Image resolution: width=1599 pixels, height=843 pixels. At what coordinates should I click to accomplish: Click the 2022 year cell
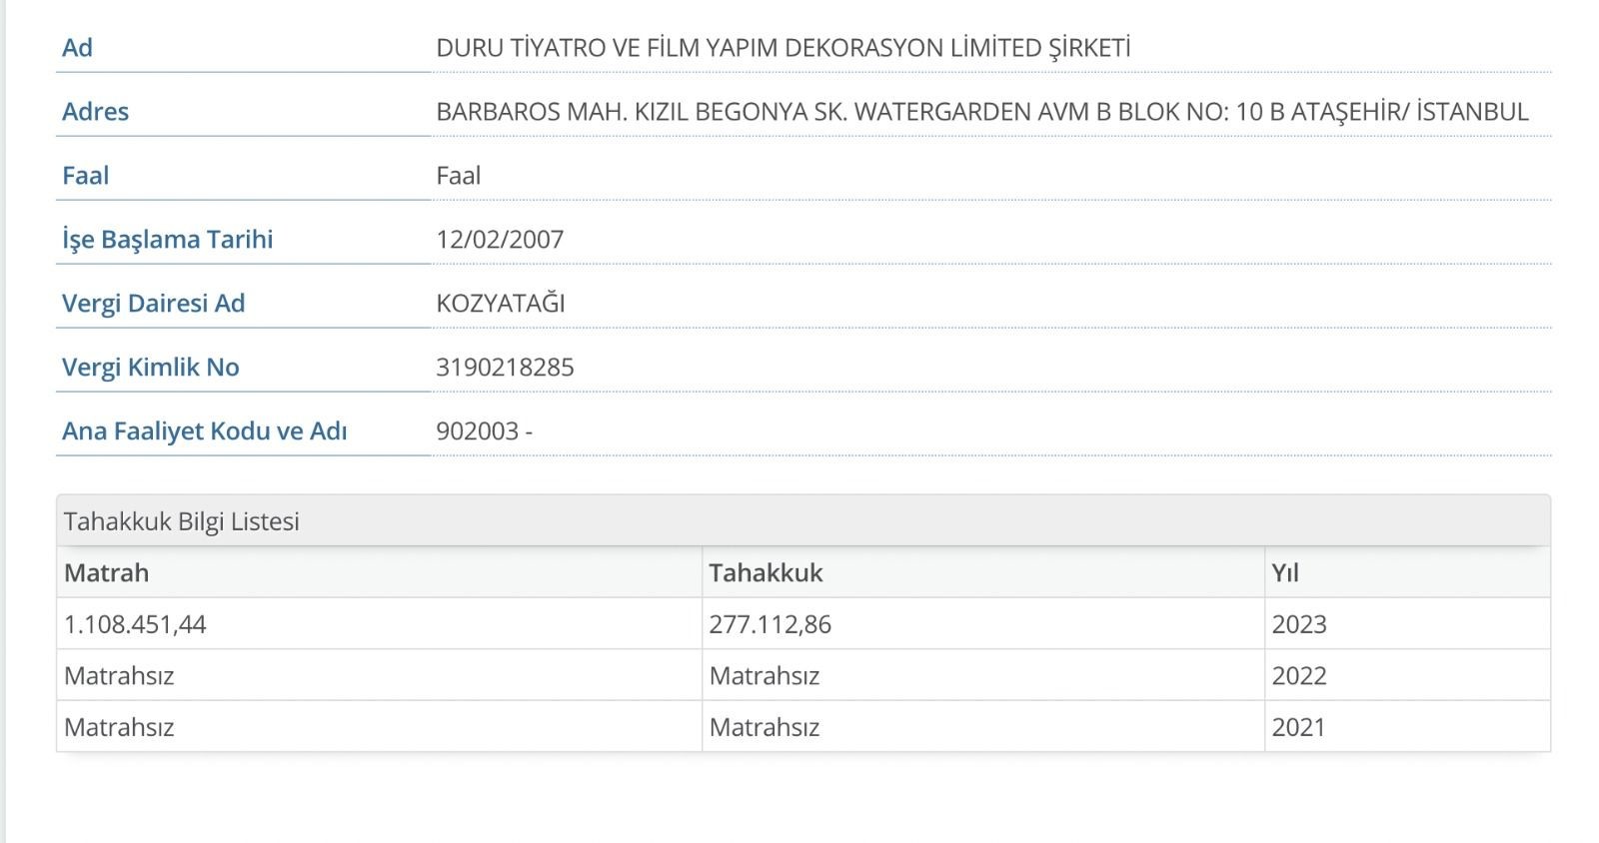point(1299,676)
